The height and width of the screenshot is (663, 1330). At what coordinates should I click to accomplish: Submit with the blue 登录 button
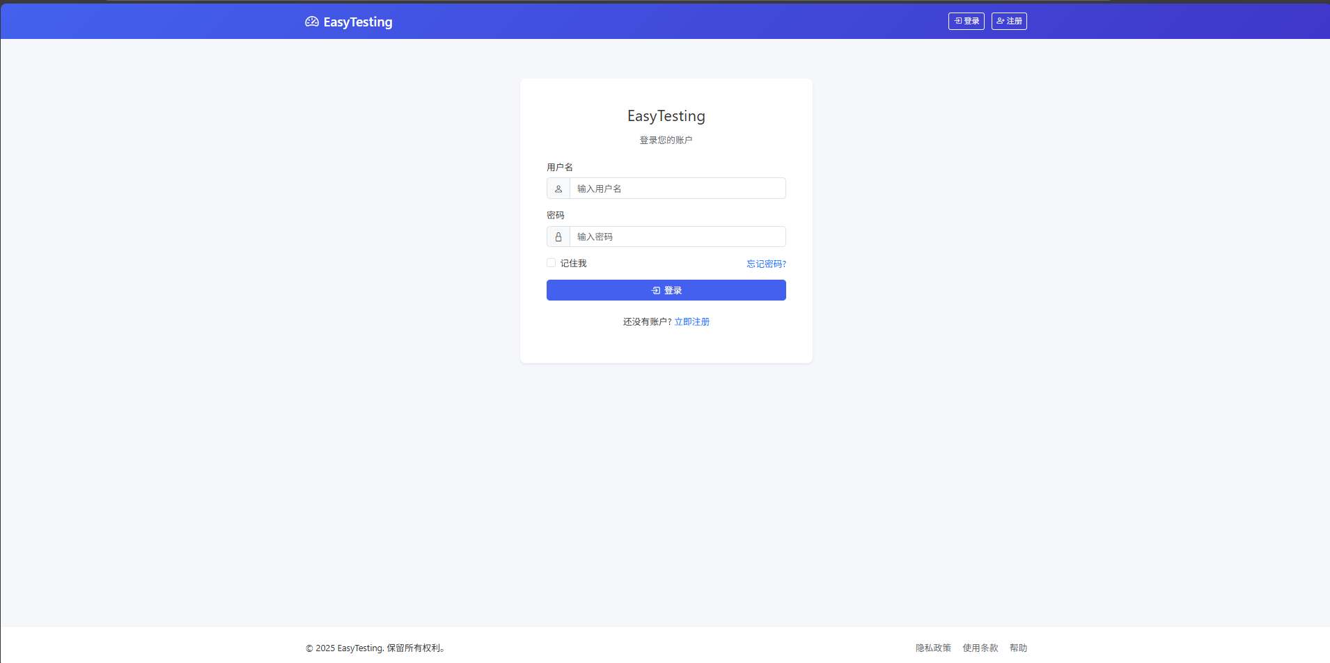[666, 290]
